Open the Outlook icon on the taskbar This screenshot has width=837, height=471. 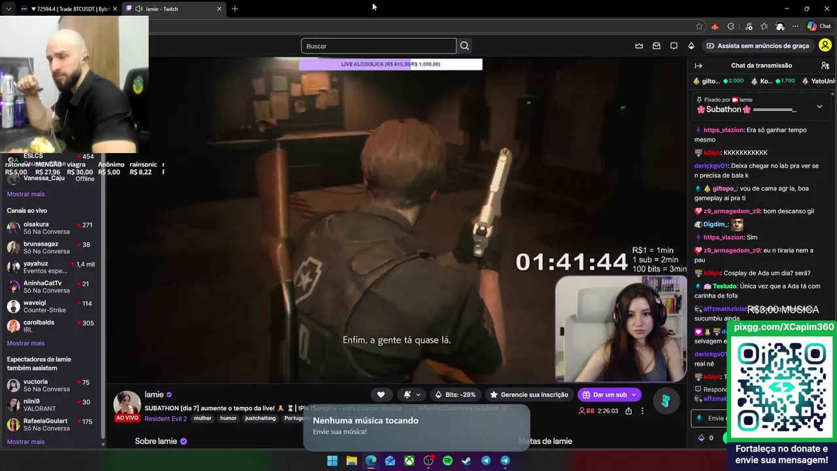[x=390, y=461]
